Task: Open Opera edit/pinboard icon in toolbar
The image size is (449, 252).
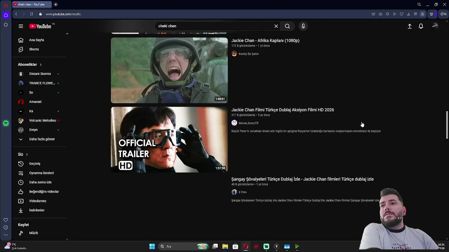Action: tap(373, 14)
